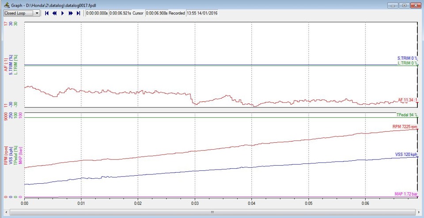Image resolution: width=424 pixels, height=218 pixels.
Task: Jump to end of datalog
Action: pyautogui.click(x=79, y=13)
